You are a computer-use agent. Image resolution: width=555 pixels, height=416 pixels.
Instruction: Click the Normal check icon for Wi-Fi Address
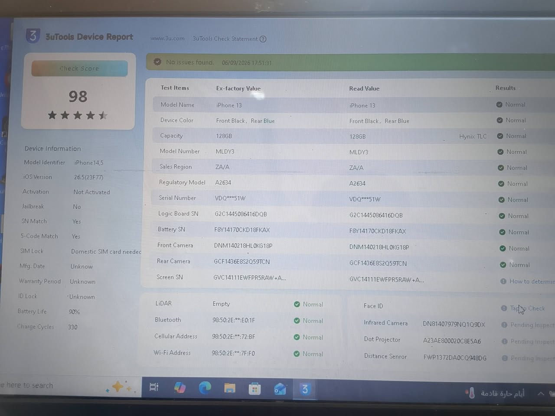click(297, 354)
